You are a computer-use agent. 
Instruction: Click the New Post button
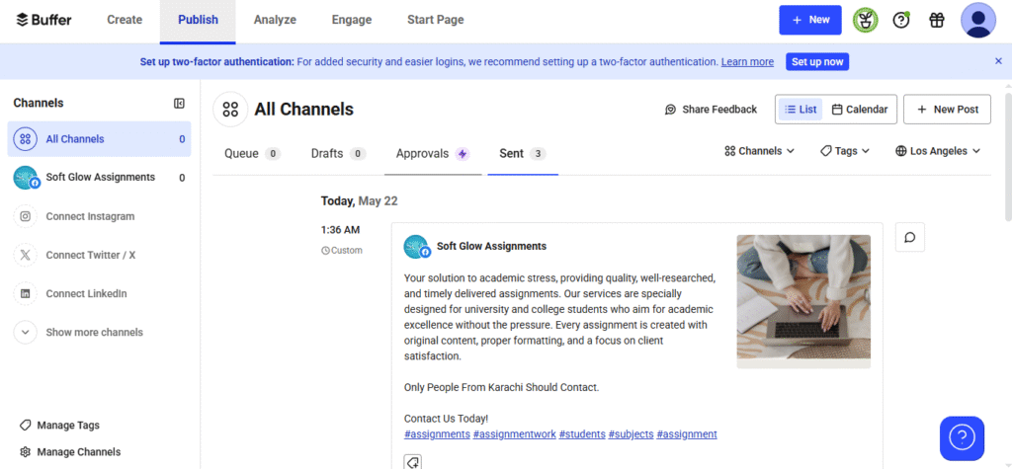[x=947, y=109]
